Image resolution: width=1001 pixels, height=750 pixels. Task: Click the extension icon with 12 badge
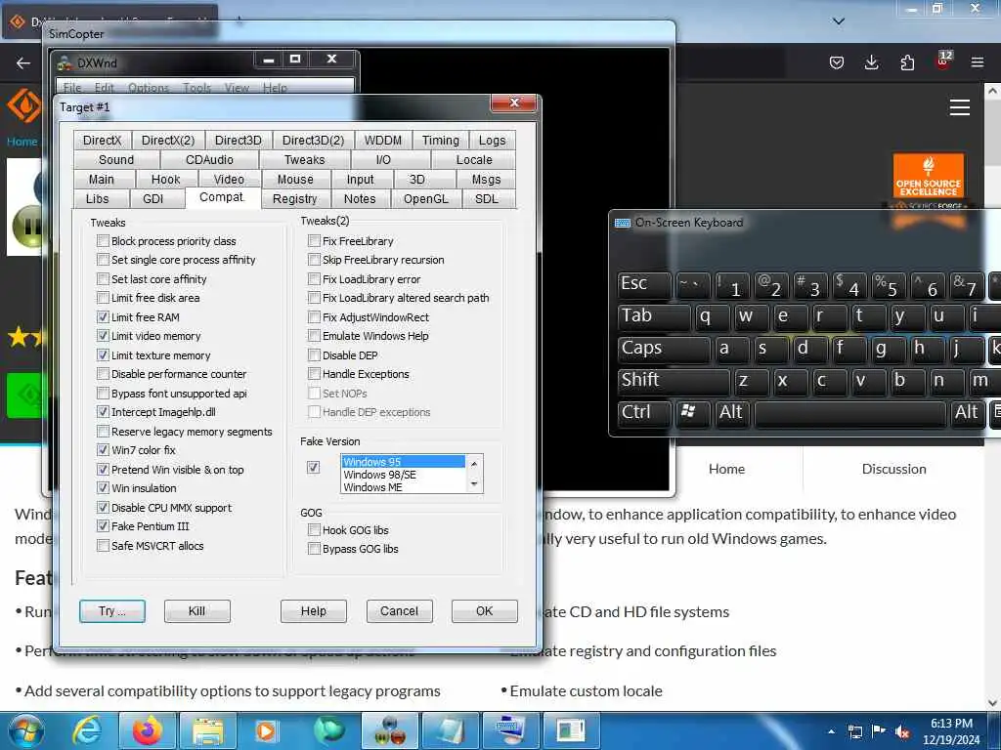click(x=943, y=61)
